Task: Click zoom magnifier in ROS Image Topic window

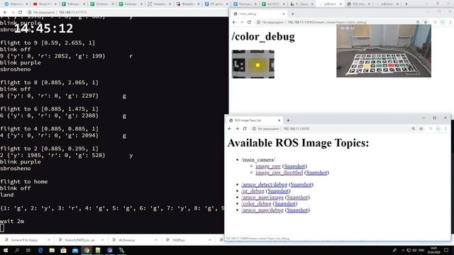Action: click(414, 129)
